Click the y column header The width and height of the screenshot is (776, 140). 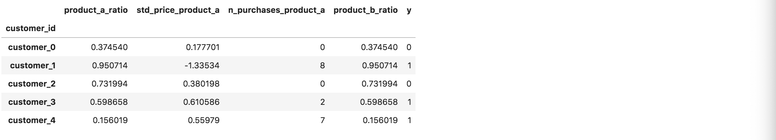(x=409, y=10)
